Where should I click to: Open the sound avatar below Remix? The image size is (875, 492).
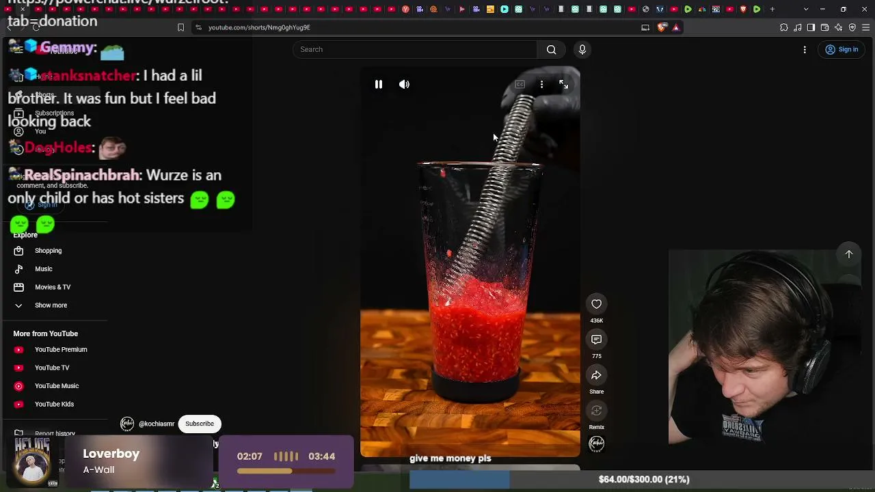point(596,443)
